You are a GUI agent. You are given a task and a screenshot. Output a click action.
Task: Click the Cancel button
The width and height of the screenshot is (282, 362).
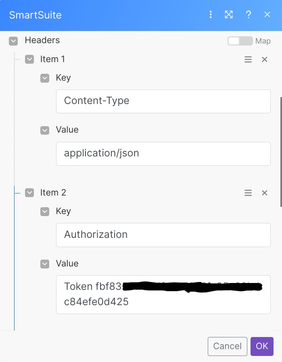coord(227,346)
